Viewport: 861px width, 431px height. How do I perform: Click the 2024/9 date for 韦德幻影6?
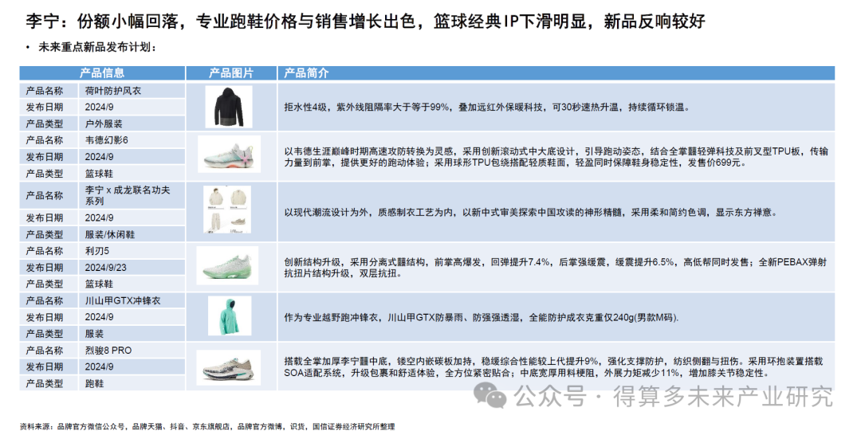click(100, 156)
